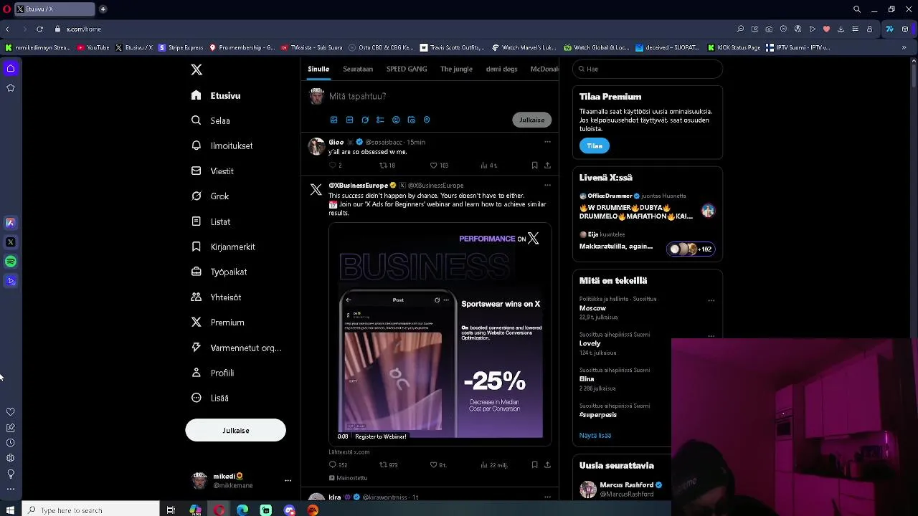
Task: Repost the XBusinessEurope post with 973 reposts
Action: [388, 465]
